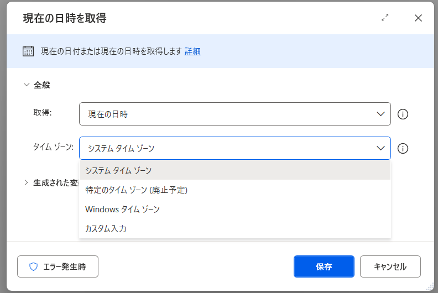Collapse the 全般 section chevron

pos(26,85)
